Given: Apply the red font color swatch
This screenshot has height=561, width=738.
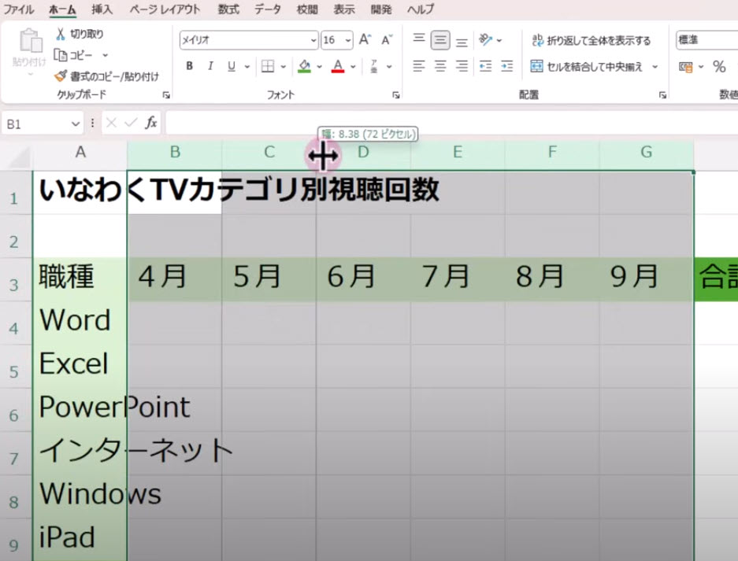Looking at the screenshot, I should (x=338, y=66).
